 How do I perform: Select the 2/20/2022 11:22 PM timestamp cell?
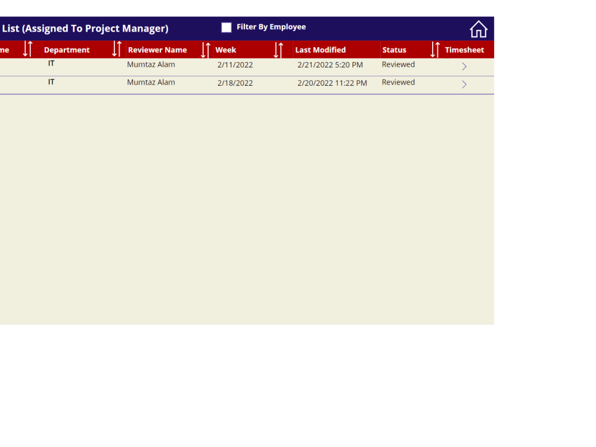(x=332, y=83)
